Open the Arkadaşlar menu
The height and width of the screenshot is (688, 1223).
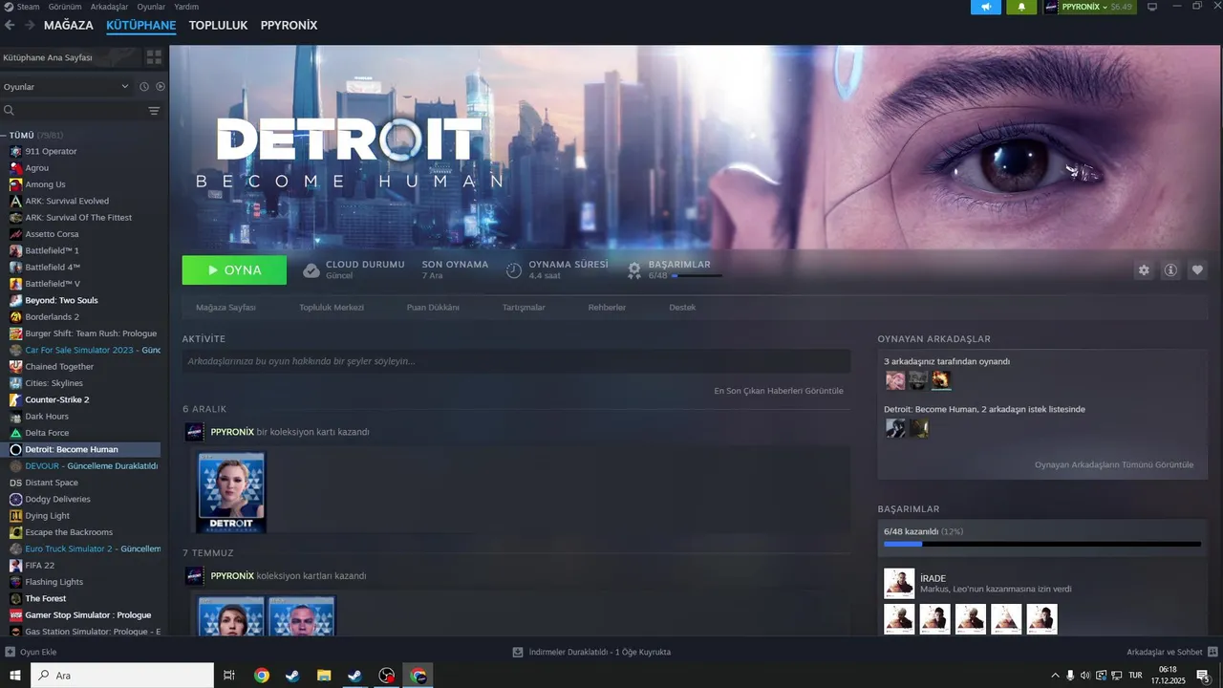(109, 7)
